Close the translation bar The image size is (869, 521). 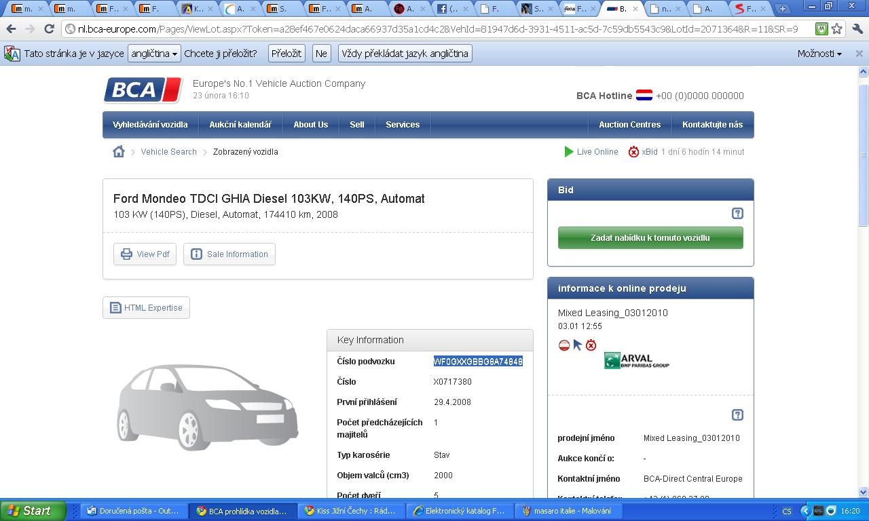point(859,54)
